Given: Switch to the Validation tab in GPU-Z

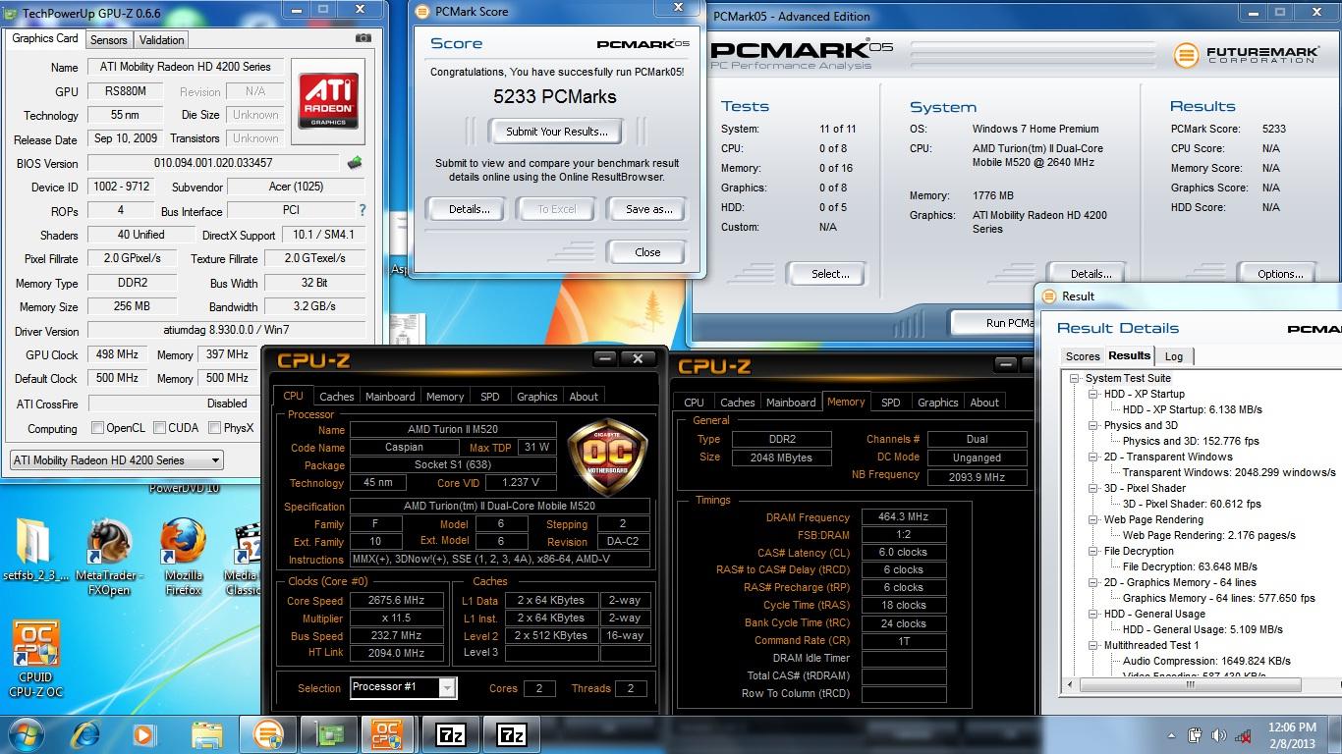Looking at the screenshot, I should coord(161,40).
